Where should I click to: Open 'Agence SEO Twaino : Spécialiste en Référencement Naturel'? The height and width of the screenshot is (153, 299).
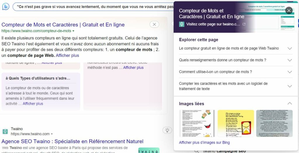tap(72, 141)
